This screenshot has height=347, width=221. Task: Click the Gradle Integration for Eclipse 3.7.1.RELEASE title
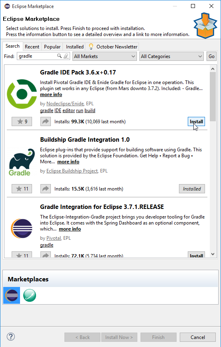pyautogui.click(x=102, y=207)
